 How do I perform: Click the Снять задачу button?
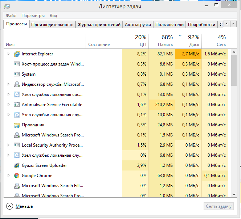point(219,206)
